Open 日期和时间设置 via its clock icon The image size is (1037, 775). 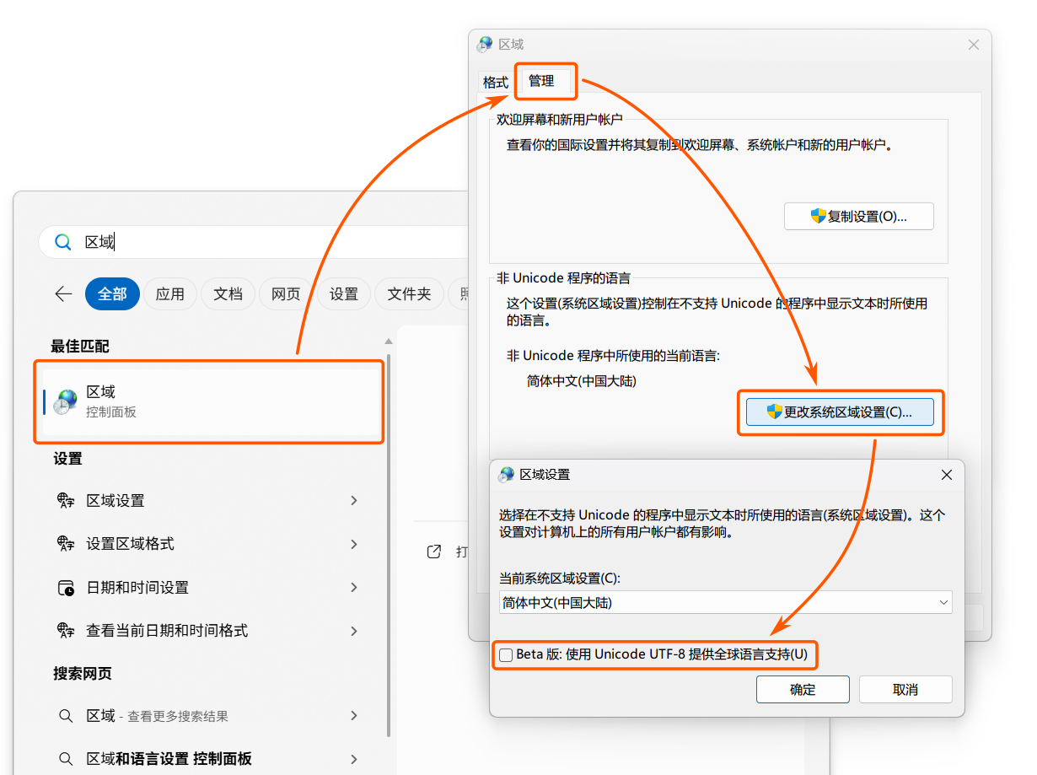click(x=67, y=587)
